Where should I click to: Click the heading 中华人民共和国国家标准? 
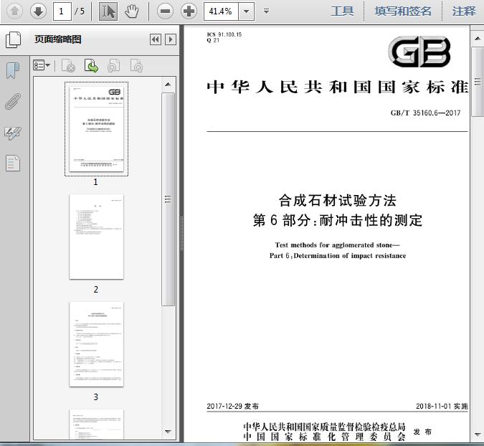[x=338, y=87]
